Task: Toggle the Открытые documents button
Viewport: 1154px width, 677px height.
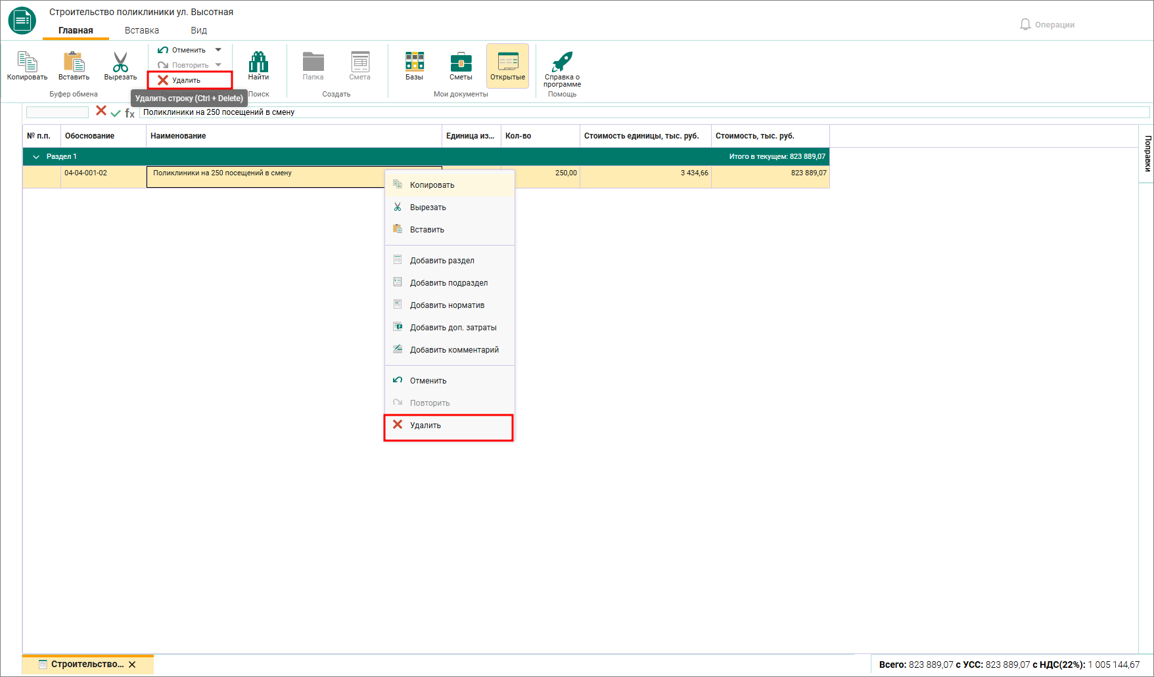Action: coord(507,66)
